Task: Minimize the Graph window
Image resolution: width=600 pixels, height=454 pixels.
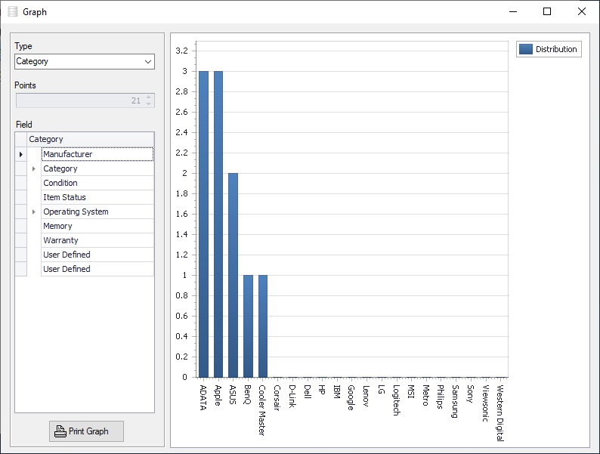Action: click(513, 11)
